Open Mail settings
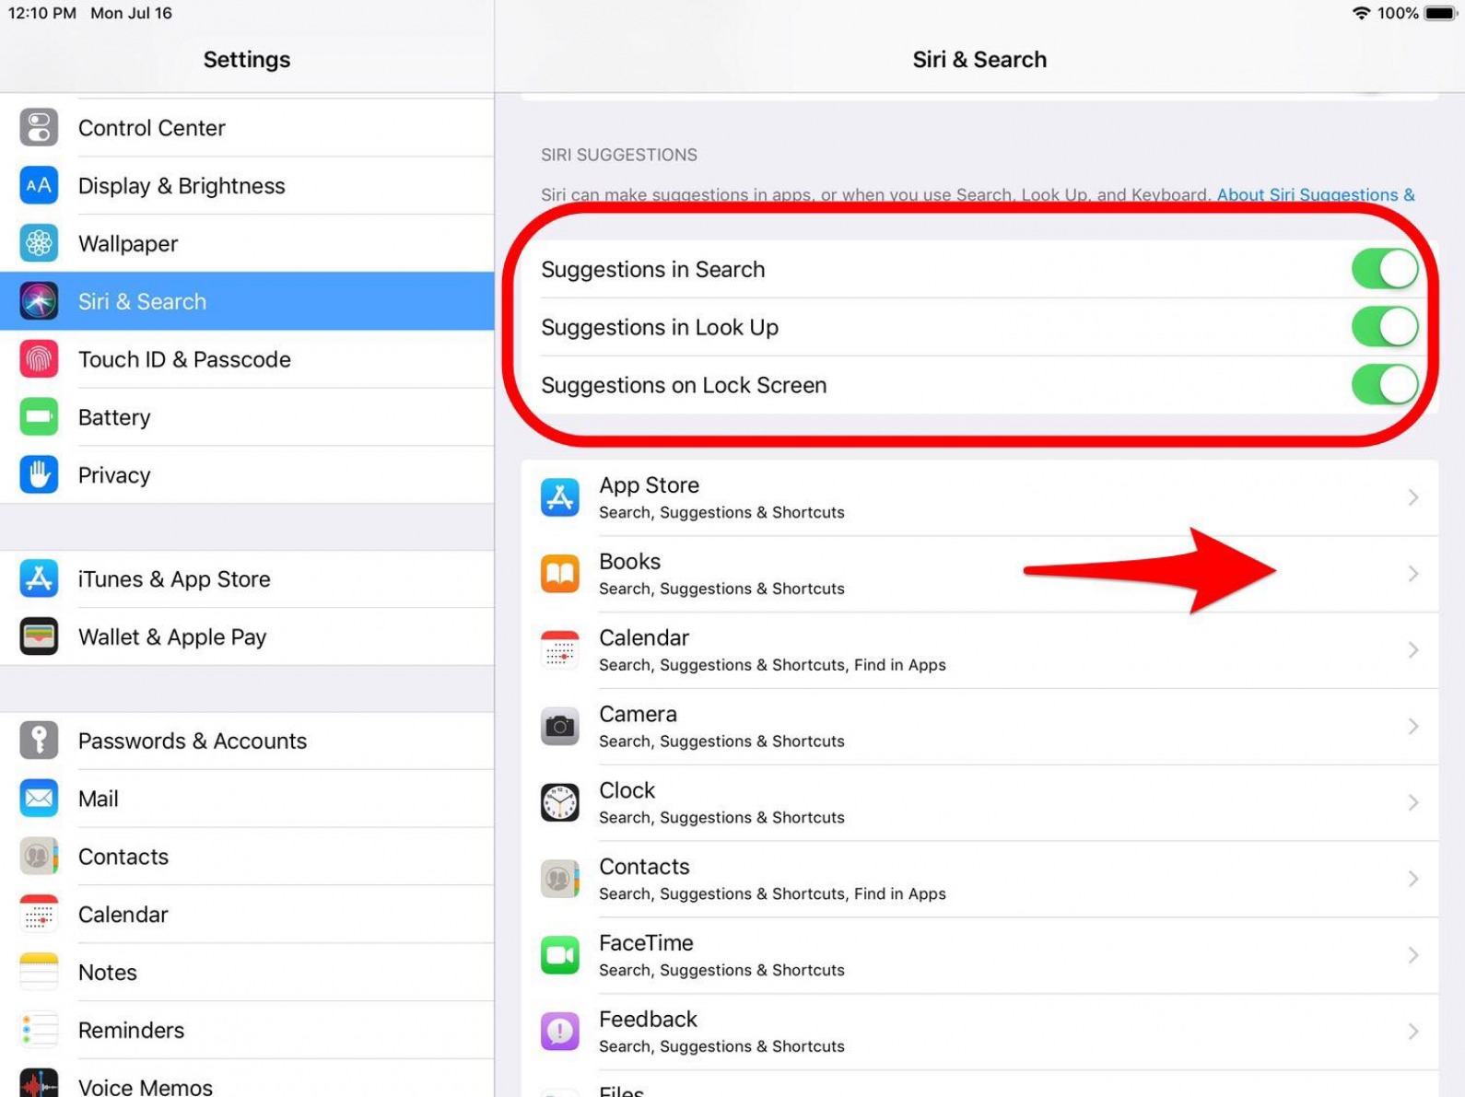 click(247, 799)
